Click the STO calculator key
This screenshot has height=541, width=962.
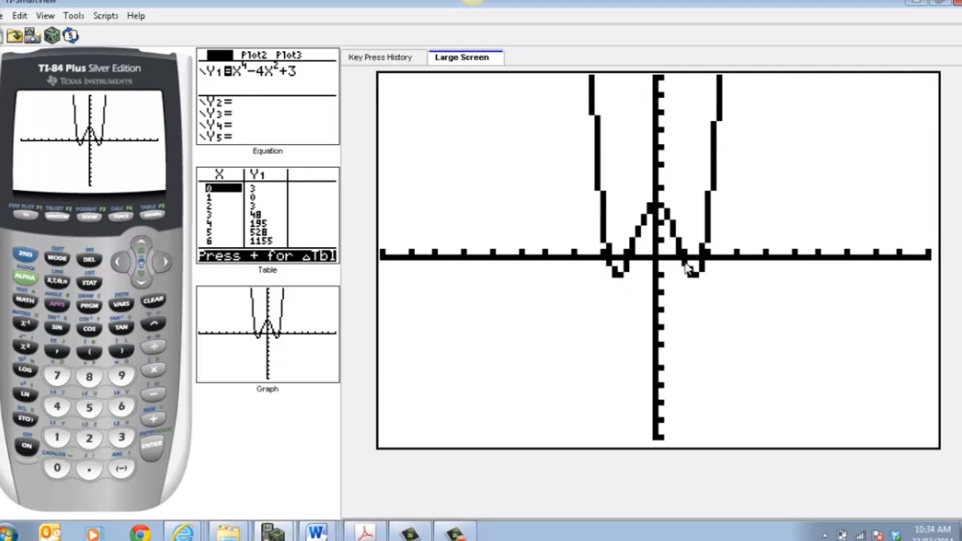tap(25, 418)
